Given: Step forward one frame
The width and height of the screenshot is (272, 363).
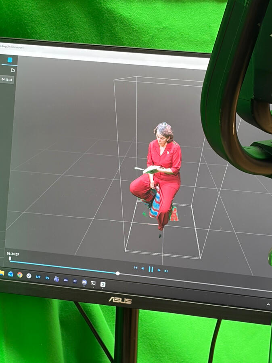Looking at the screenshot, I should point(159,270).
